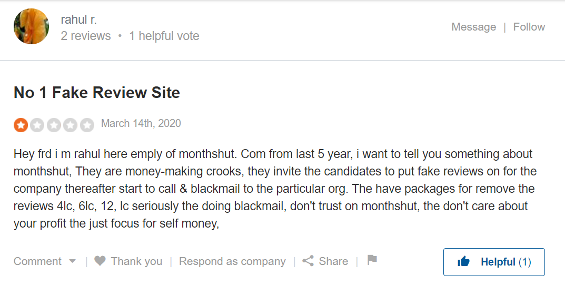This screenshot has width=565, height=285.
Task: Click the first orange rating star
Action: point(21,125)
